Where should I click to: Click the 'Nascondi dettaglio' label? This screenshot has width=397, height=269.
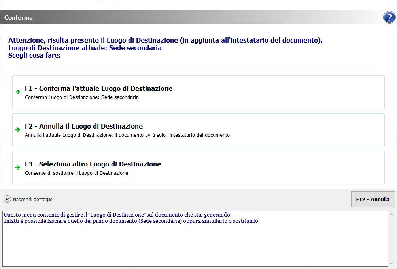(x=32, y=200)
